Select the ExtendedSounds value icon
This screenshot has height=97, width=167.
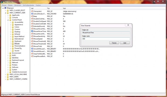32,26
